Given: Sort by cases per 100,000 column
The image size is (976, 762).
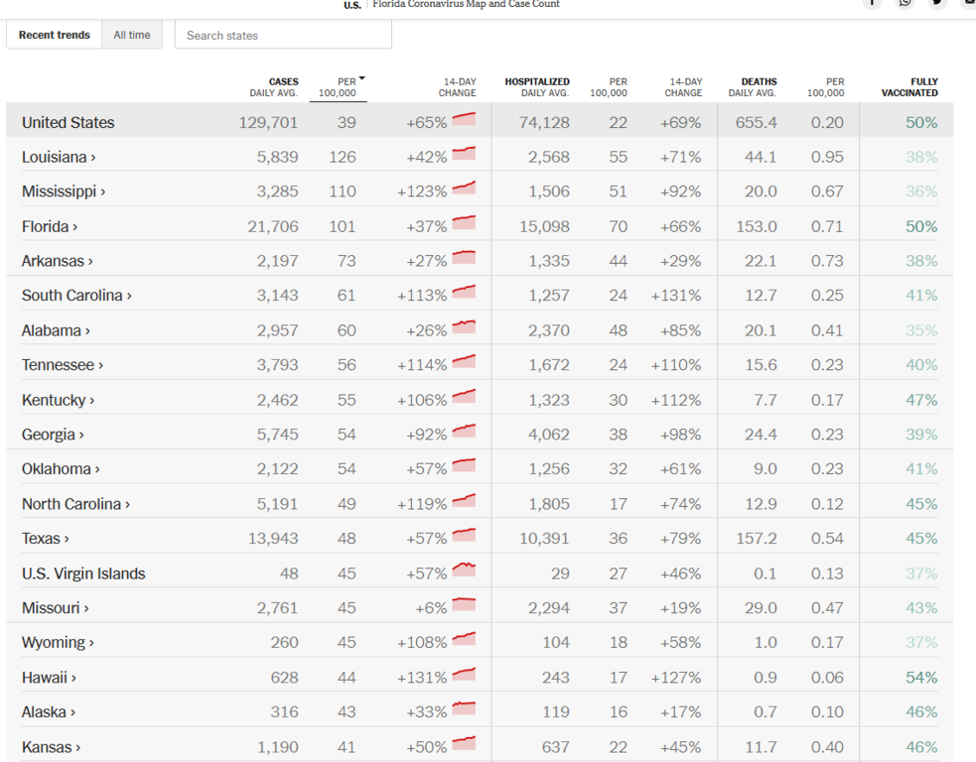Looking at the screenshot, I should (x=339, y=87).
